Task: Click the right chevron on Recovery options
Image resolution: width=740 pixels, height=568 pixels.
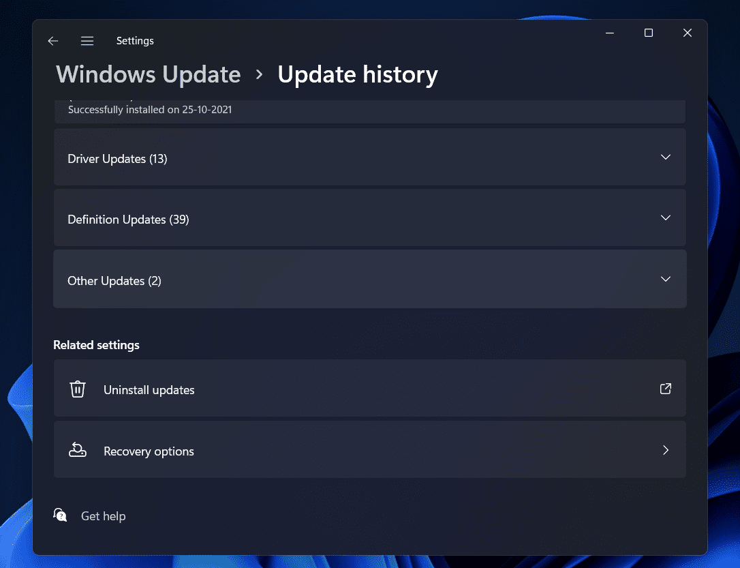Action: 666,450
